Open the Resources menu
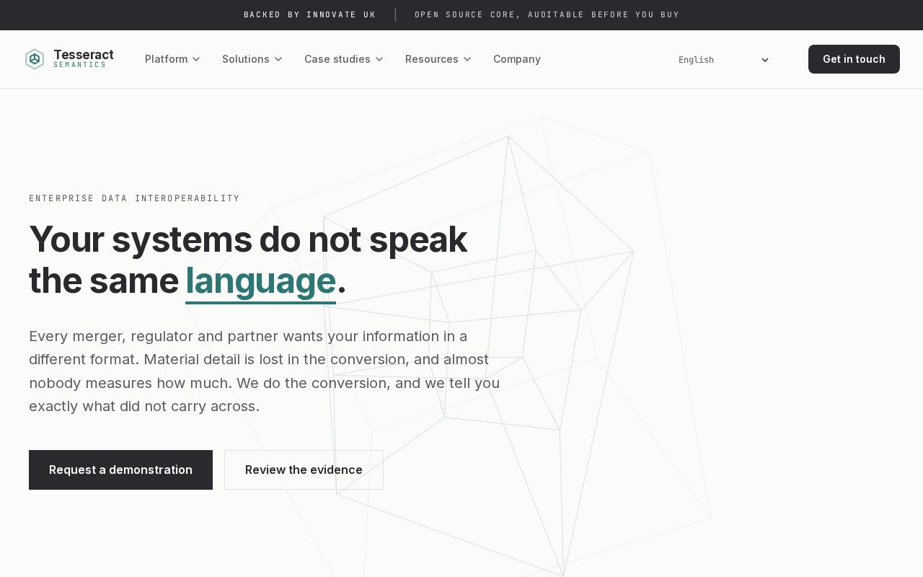This screenshot has height=577, width=923. pyautogui.click(x=438, y=59)
